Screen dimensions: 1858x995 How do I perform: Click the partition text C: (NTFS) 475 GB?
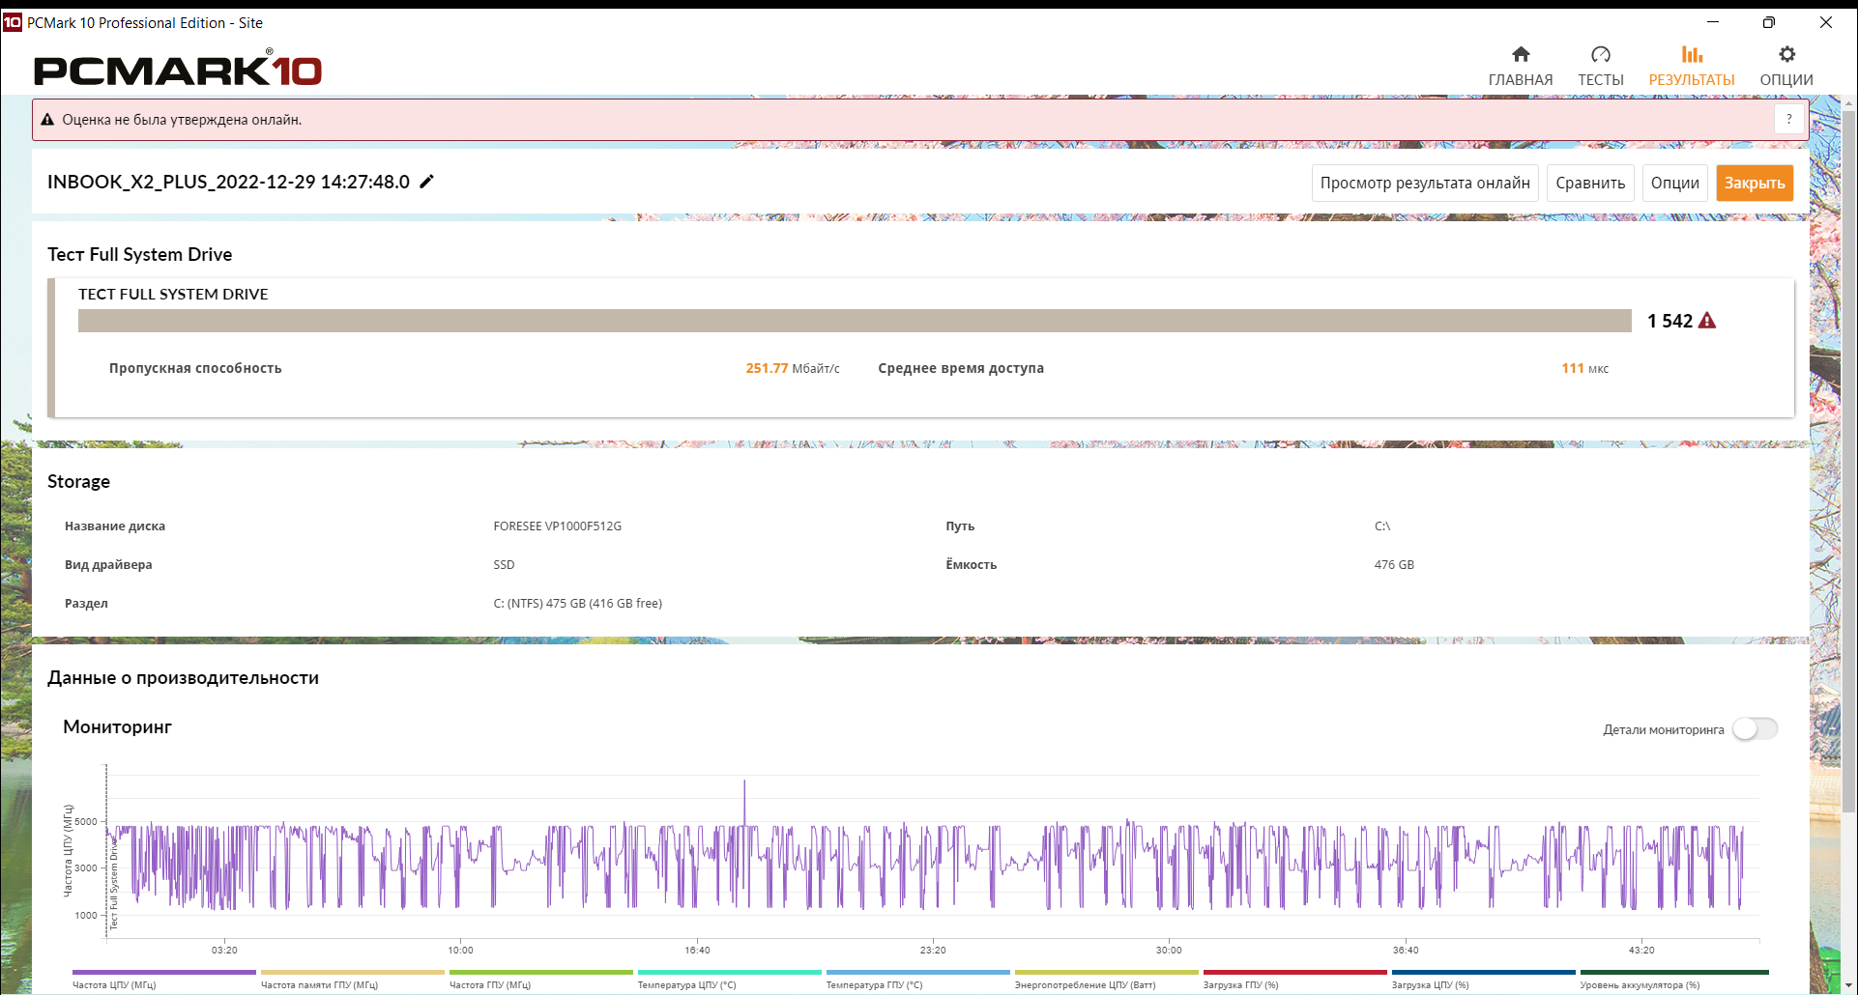tap(577, 603)
